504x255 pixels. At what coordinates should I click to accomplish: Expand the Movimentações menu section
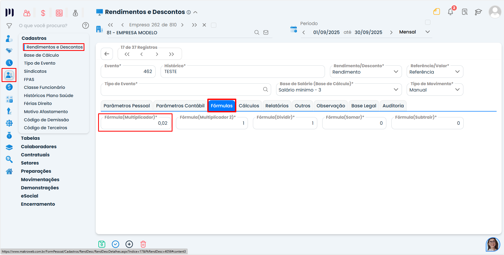click(40, 180)
